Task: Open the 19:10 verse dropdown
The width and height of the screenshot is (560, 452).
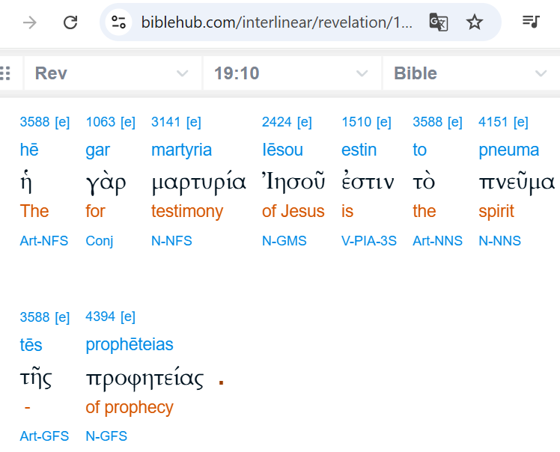Action: 292,73
